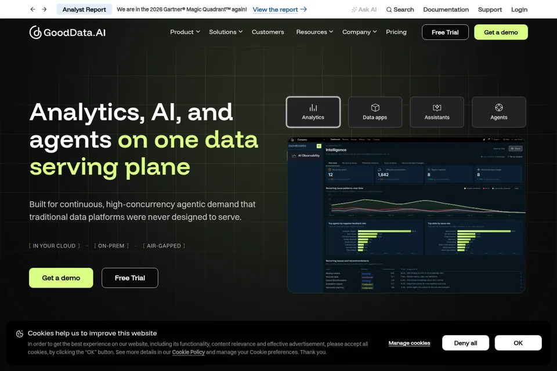Image resolution: width=557 pixels, height=371 pixels.
Task: Open the Customers page
Action: (268, 32)
